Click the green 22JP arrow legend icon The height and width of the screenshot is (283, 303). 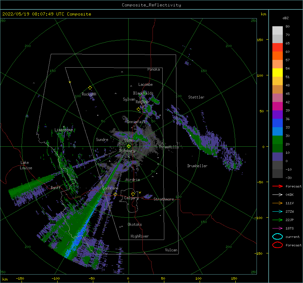pos(277,220)
